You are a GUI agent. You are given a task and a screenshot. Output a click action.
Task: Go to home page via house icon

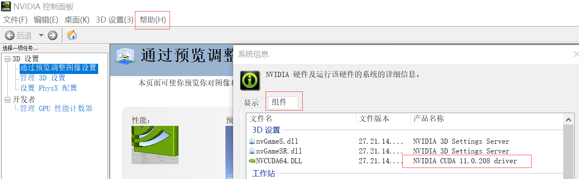coord(72,35)
